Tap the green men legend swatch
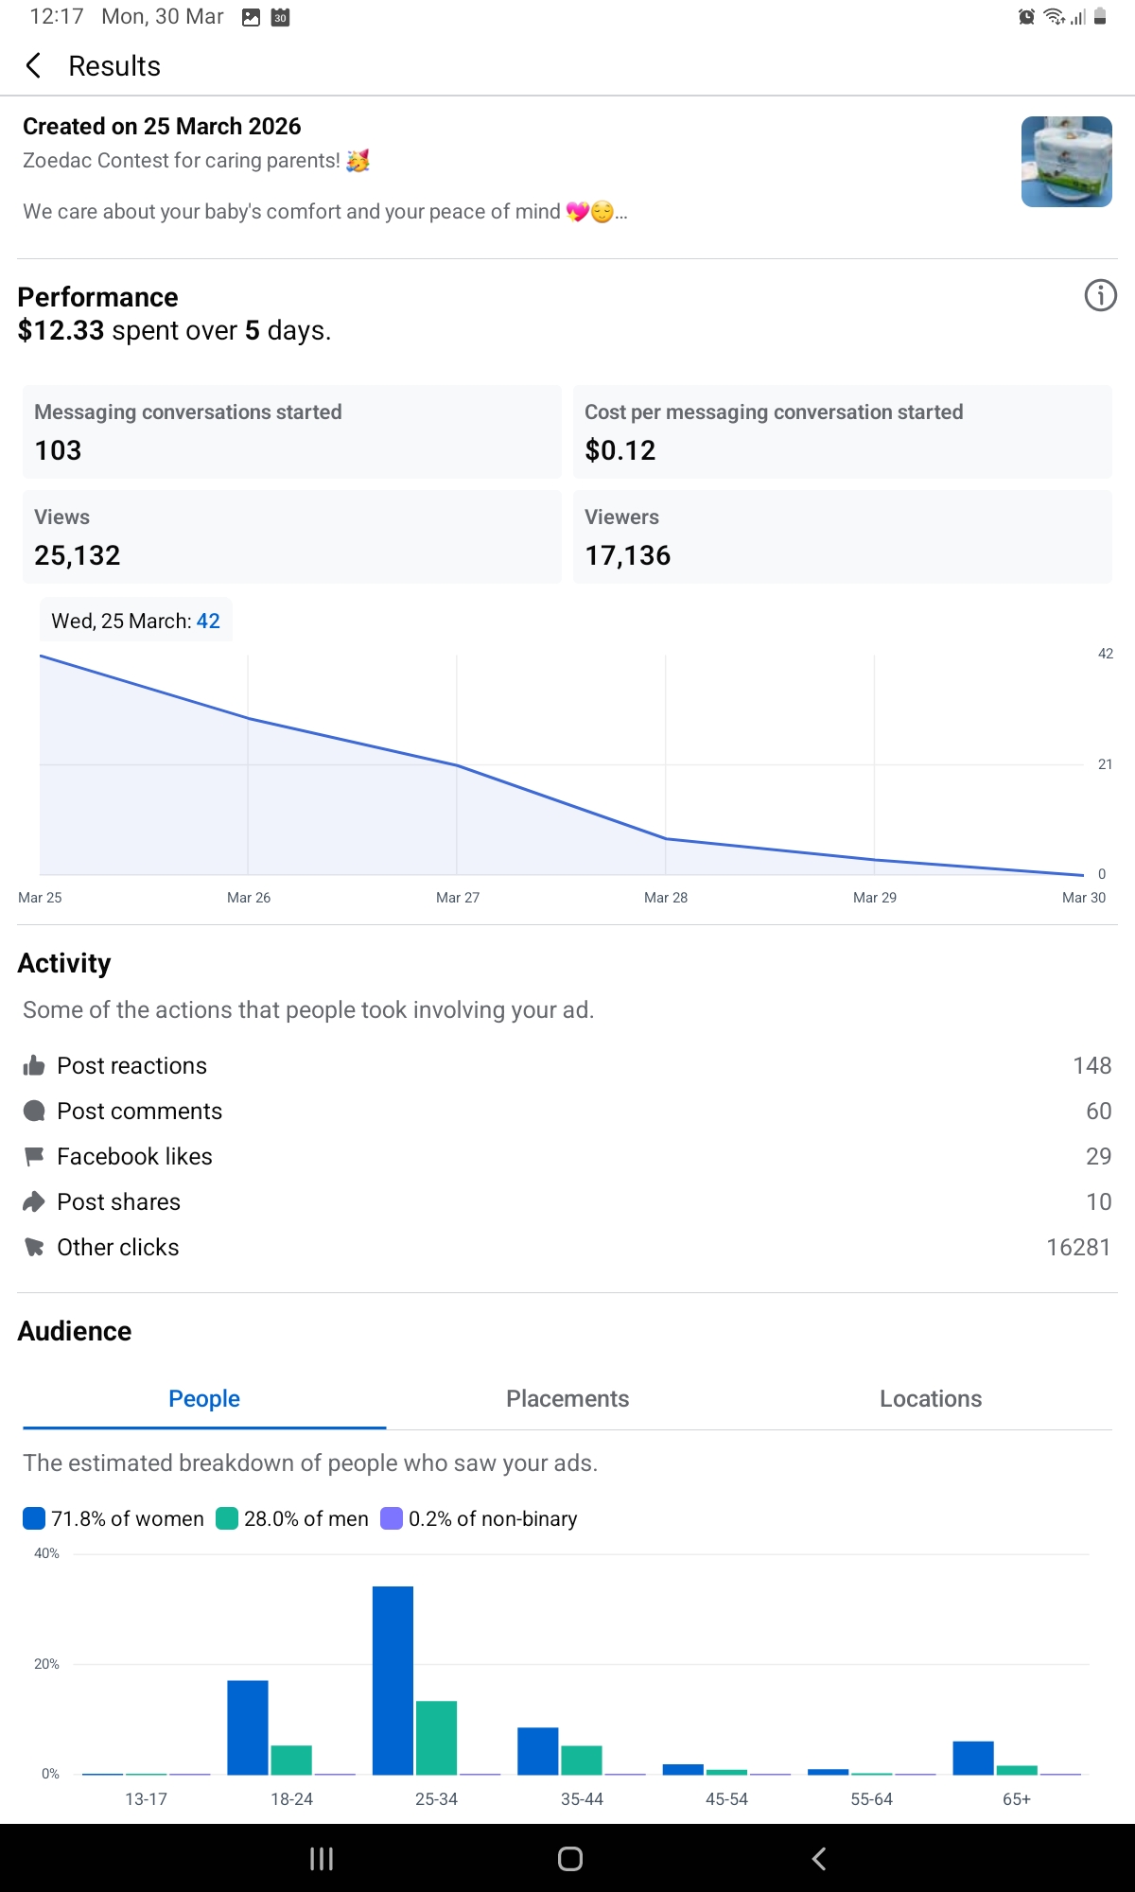The width and height of the screenshot is (1135, 1892). 227,1518
